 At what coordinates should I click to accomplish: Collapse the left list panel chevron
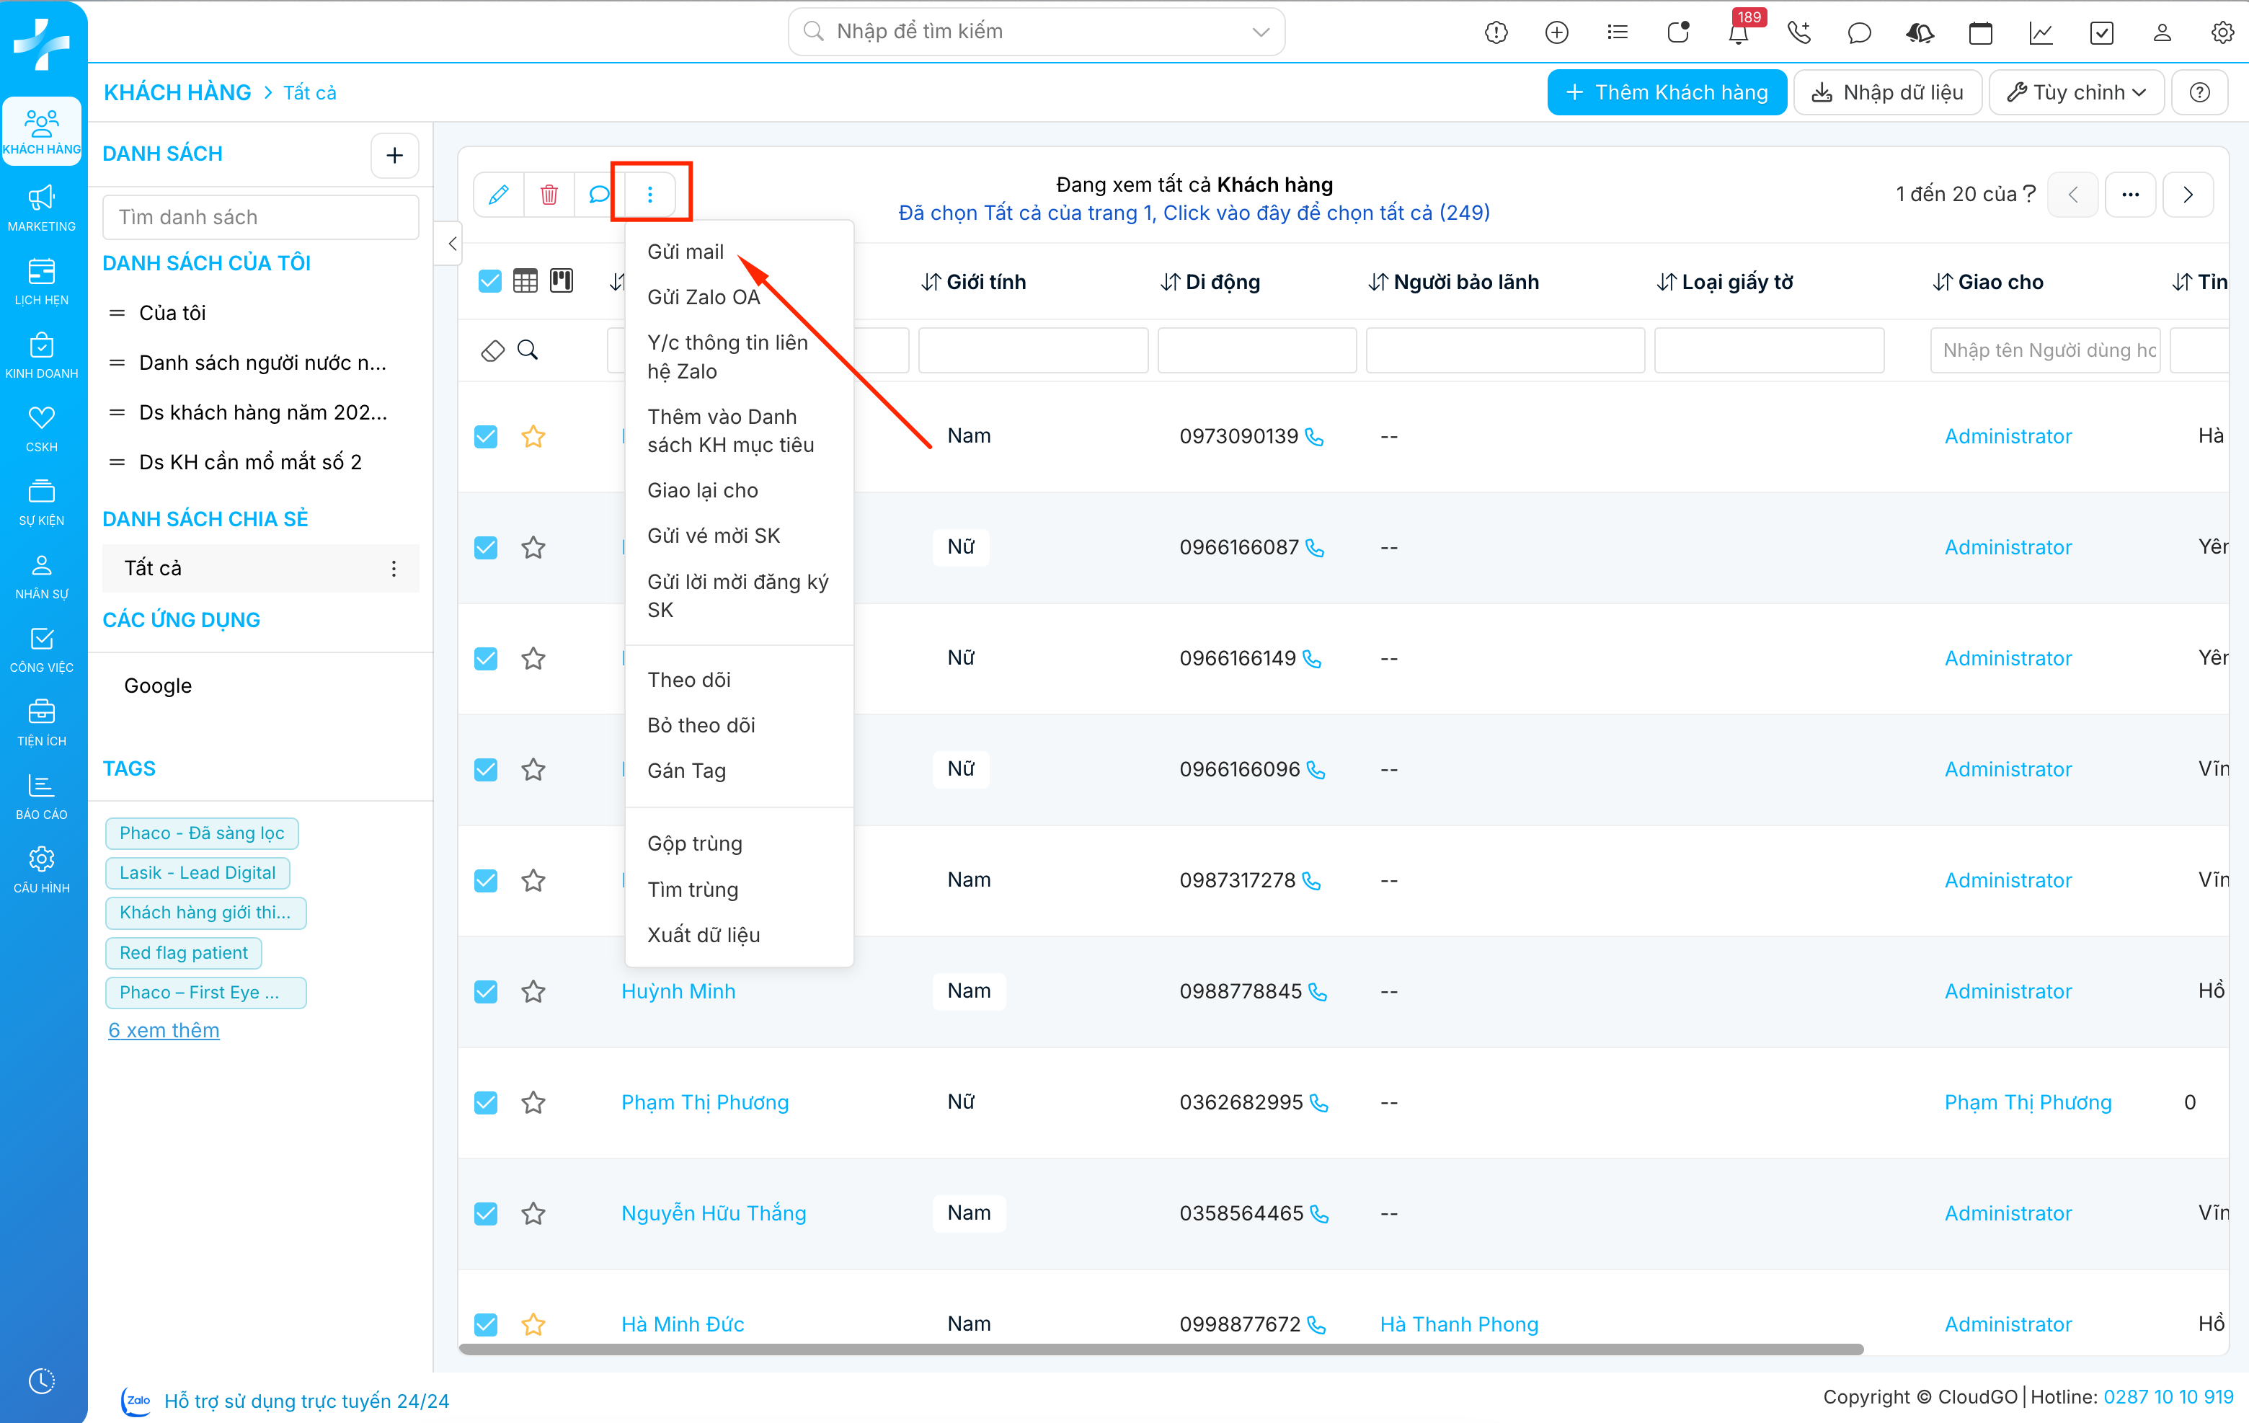coord(452,244)
